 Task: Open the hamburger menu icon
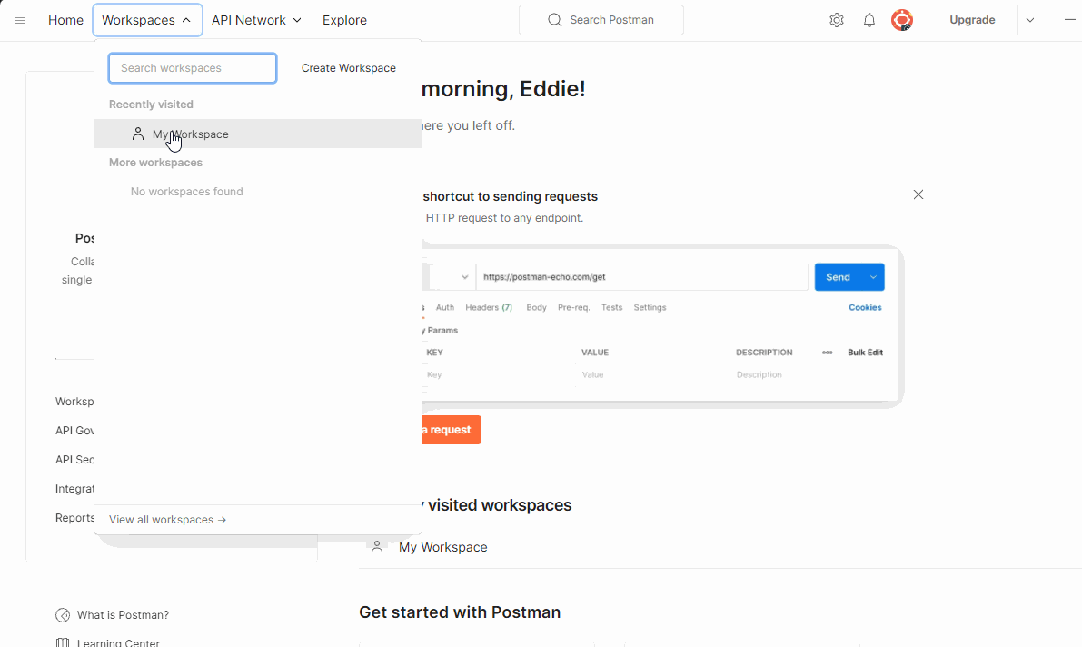[x=20, y=20]
